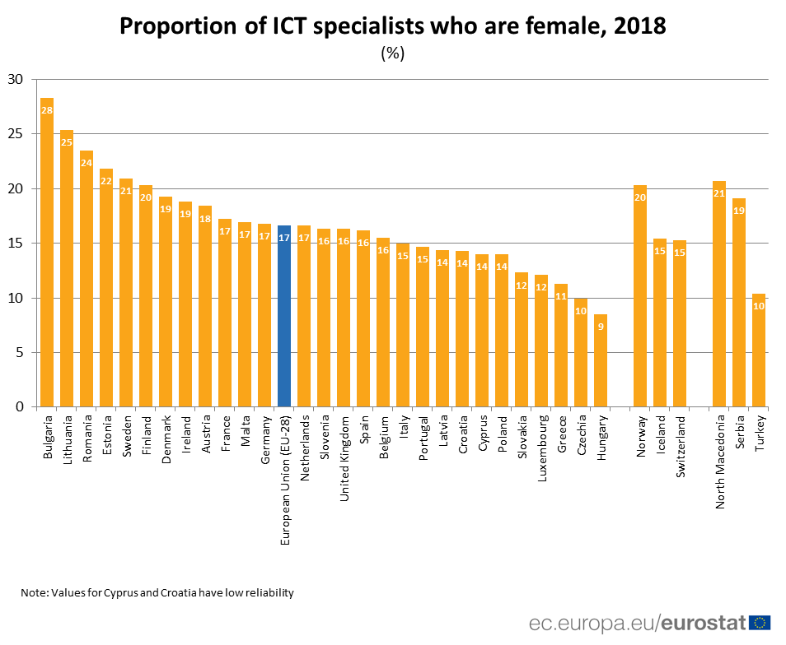Click the Luxembourg axis label

542,449
